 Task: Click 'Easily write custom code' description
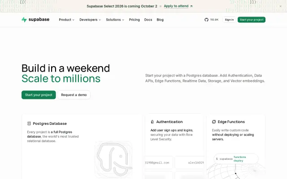pyautogui.click(x=233, y=135)
